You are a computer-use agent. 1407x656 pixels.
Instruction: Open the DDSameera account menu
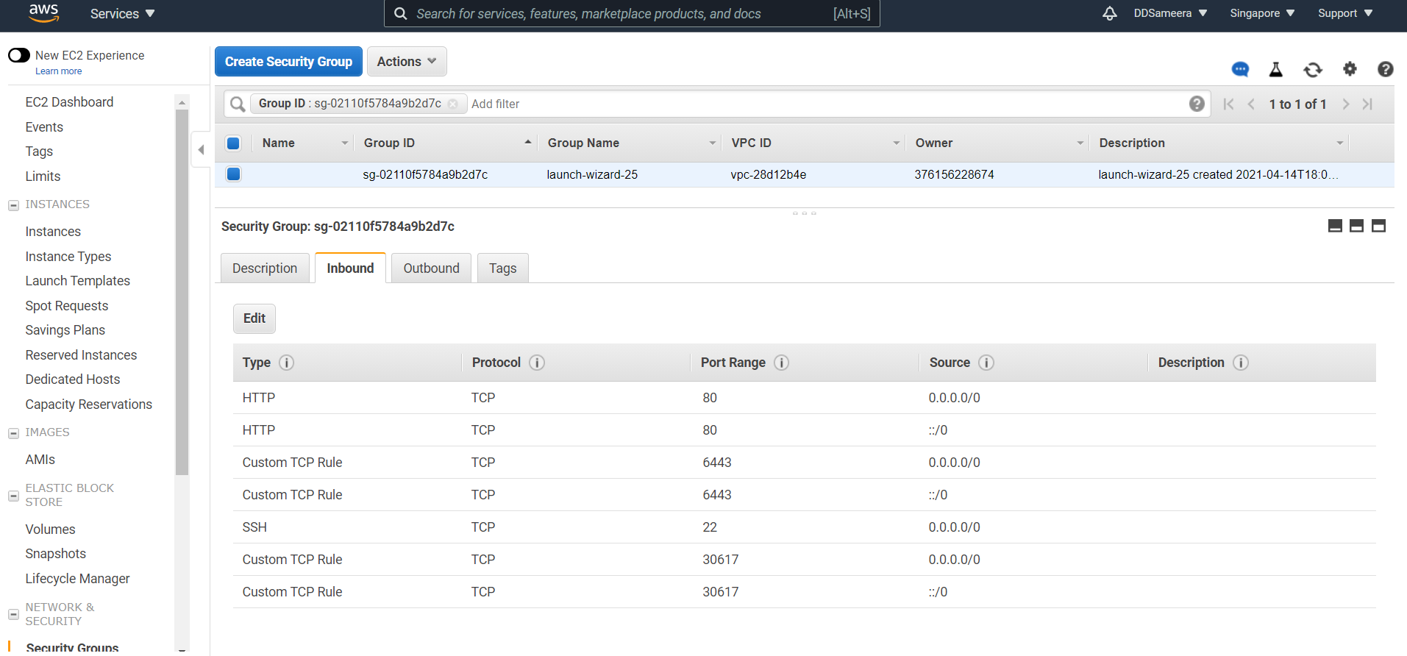point(1170,13)
